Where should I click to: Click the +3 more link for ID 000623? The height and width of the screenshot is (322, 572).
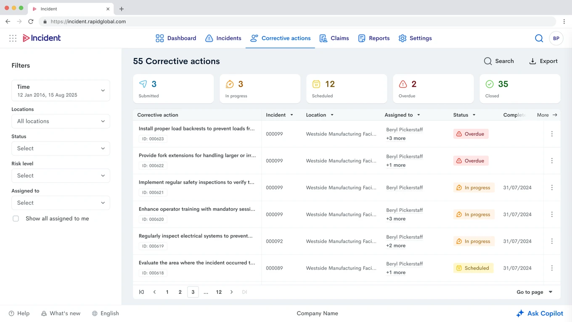coord(396,138)
